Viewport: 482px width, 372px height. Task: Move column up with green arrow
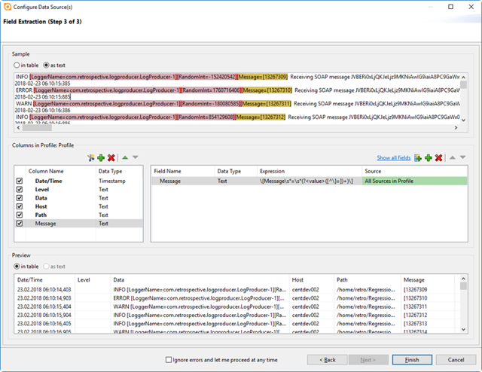(x=125, y=157)
